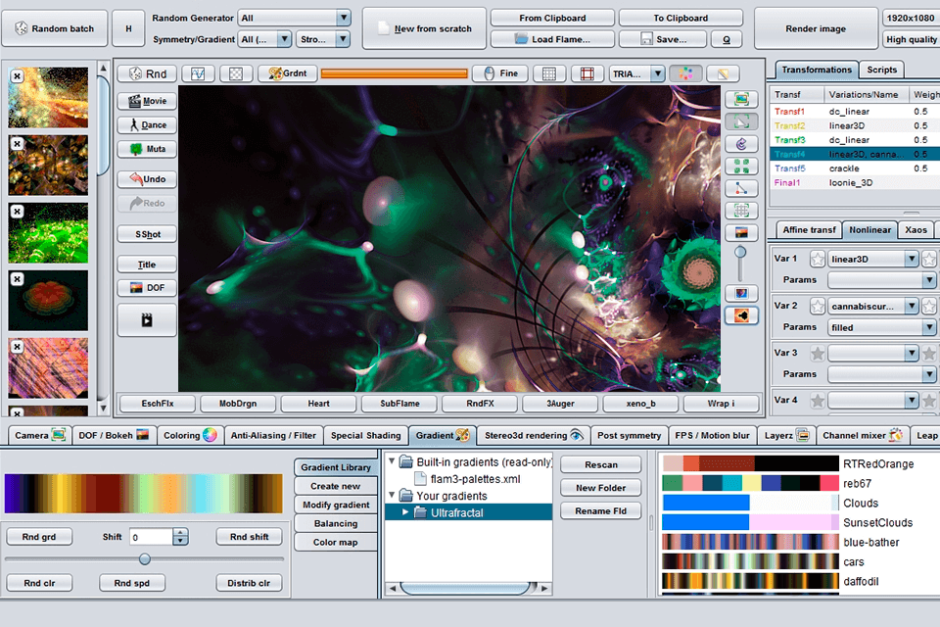The width and height of the screenshot is (940, 627).
Task: Click the Rescan gradients button
Action: pos(600,464)
